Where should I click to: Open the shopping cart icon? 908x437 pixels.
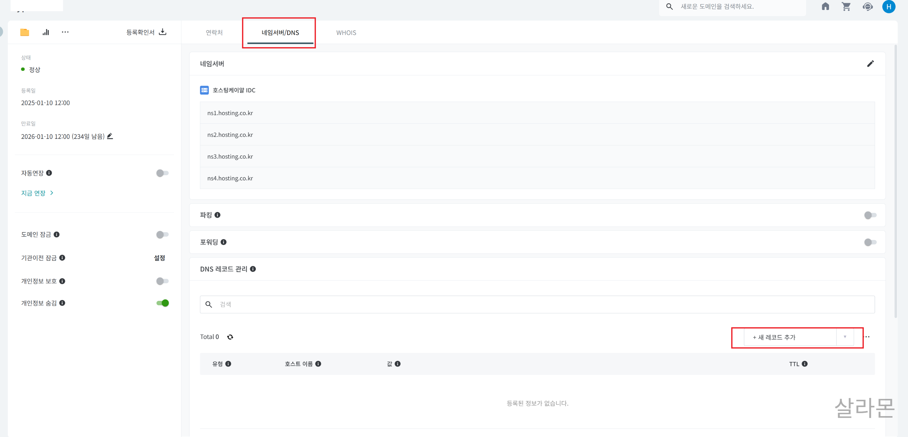point(846,7)
